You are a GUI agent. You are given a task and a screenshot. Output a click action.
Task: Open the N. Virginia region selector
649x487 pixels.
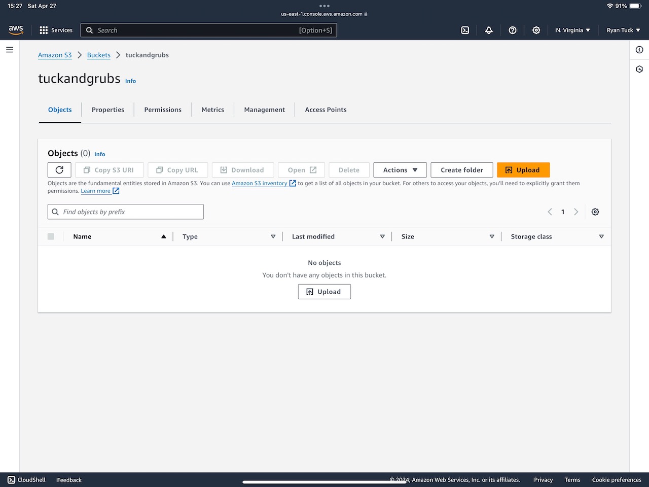(x=572, y=30)
